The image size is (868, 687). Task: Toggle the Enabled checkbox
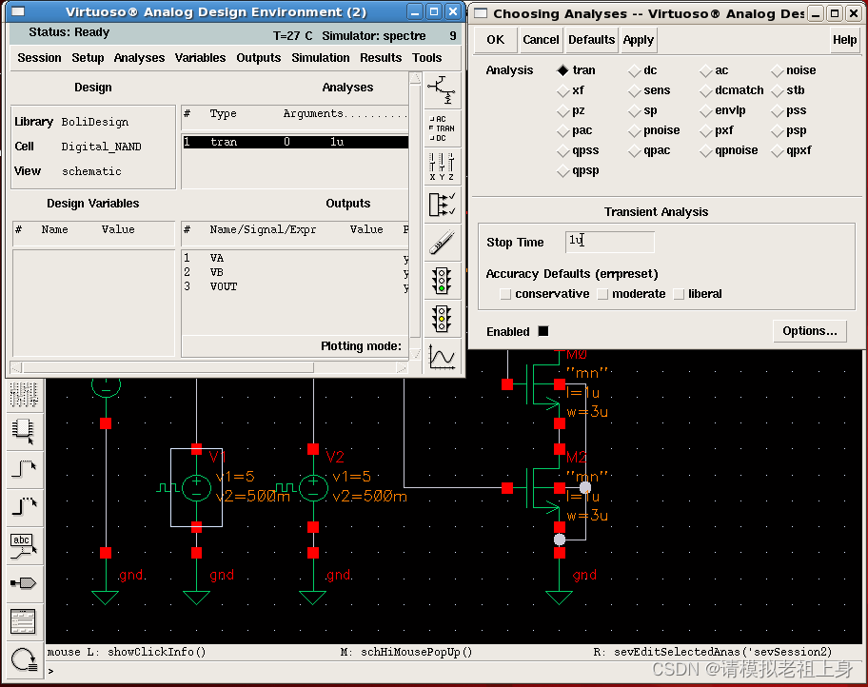click(543, 331)
